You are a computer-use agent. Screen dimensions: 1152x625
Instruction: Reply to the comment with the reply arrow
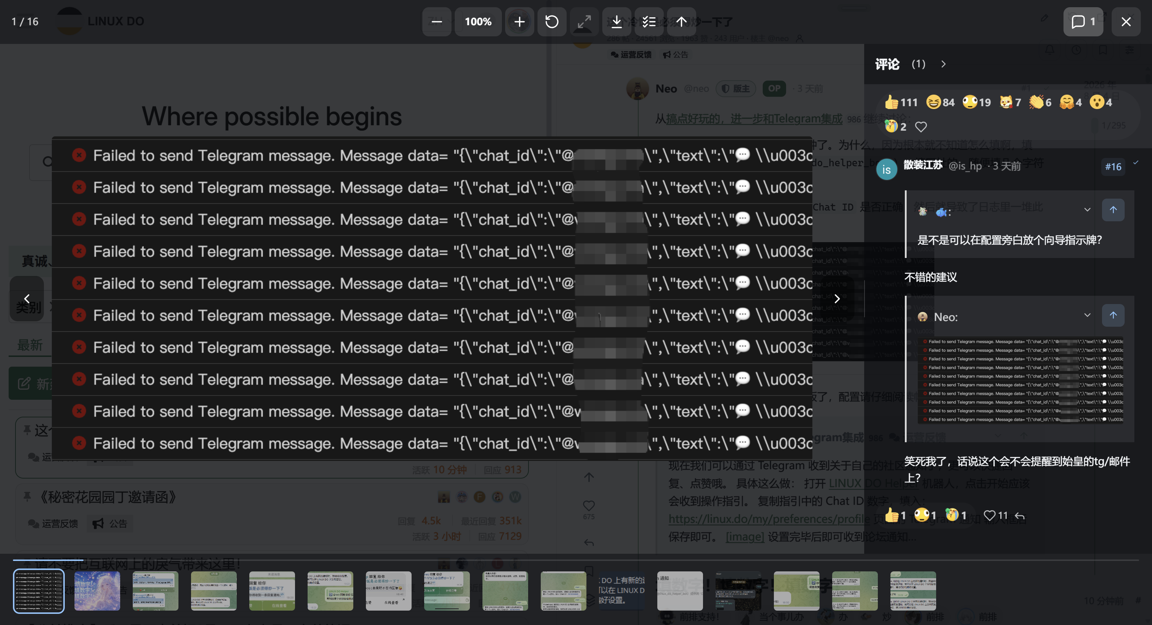click(x=1019, y=516)
